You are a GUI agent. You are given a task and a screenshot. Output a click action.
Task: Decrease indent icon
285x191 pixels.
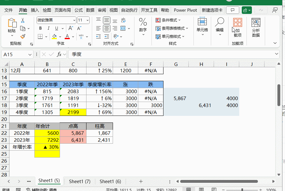click(98, 37)
